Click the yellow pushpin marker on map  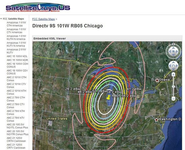pos(108,97)
